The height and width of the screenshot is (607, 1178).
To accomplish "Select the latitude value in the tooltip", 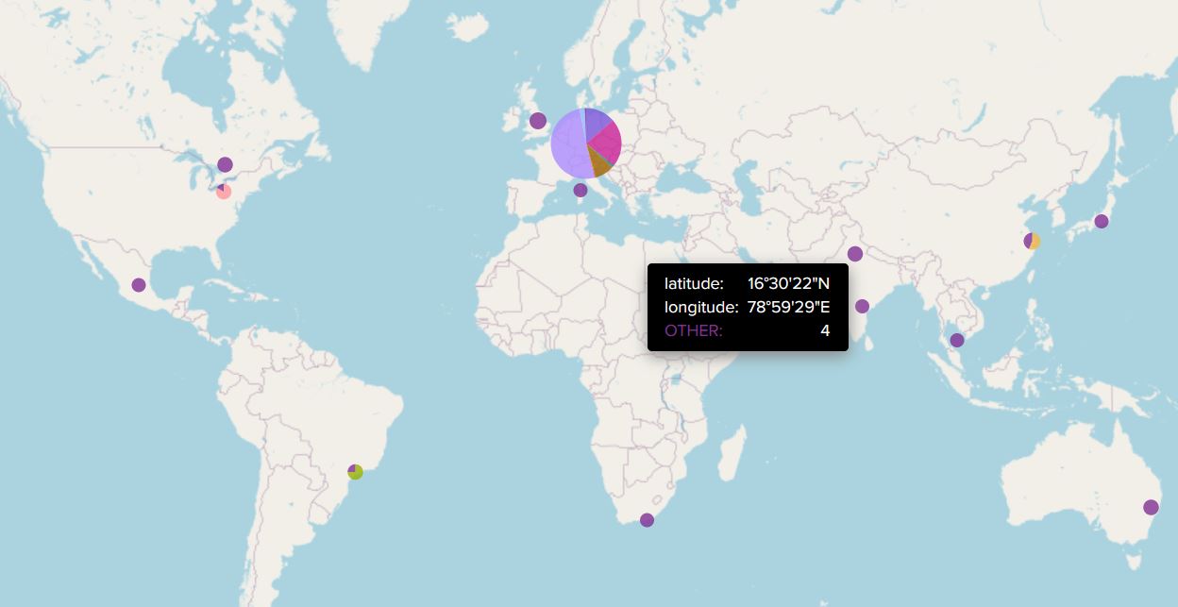I will point(788,281).
